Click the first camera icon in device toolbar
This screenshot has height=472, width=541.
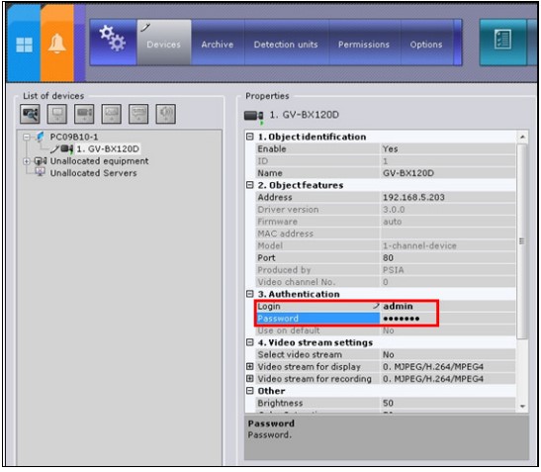click(30, 114)
